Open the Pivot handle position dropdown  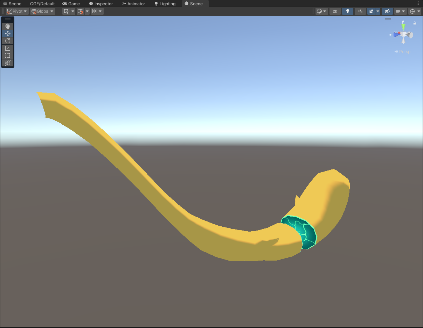click(x=17, y=11)
